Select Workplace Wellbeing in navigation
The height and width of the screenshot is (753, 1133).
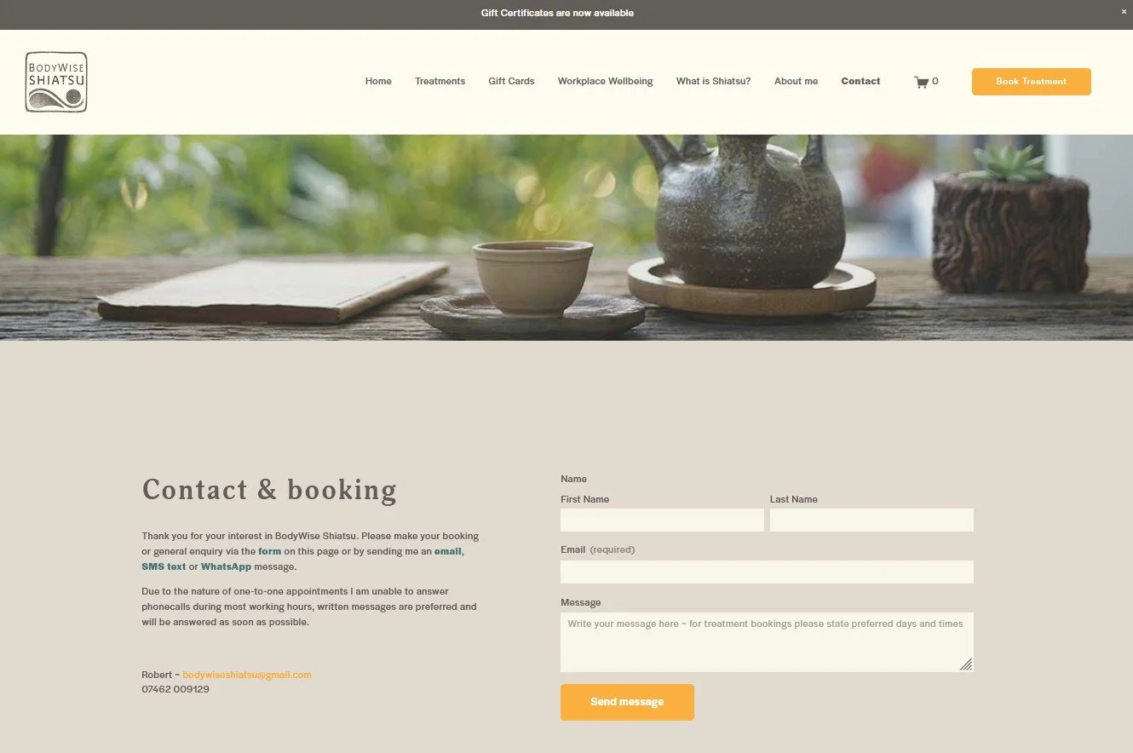605,82
